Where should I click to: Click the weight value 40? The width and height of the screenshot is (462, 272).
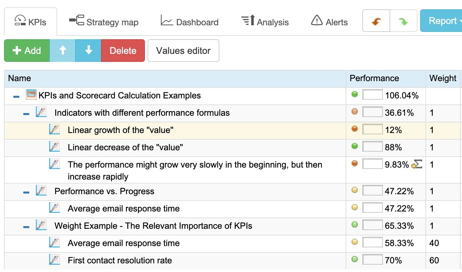click(434, 243)
